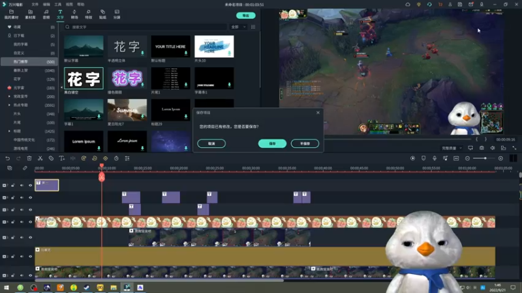Click the microphone voiceover icon
The image size is (522, 293).
tap(435, 158)
